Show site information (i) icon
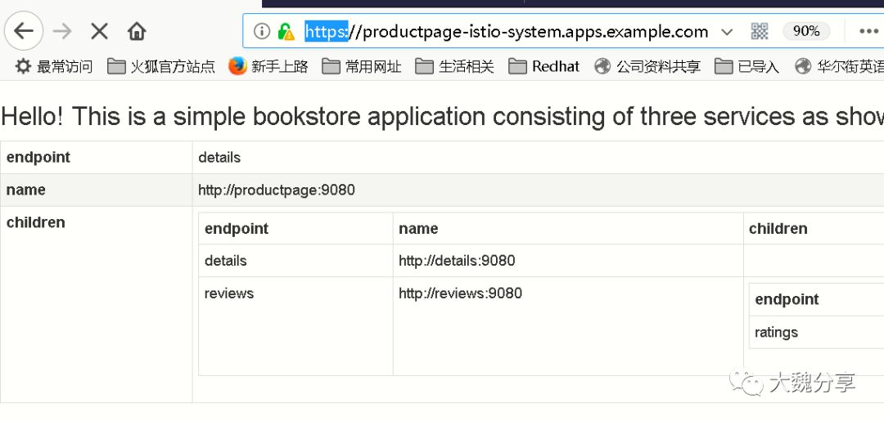Screen dimensions: 884x421 coord(261,31)
